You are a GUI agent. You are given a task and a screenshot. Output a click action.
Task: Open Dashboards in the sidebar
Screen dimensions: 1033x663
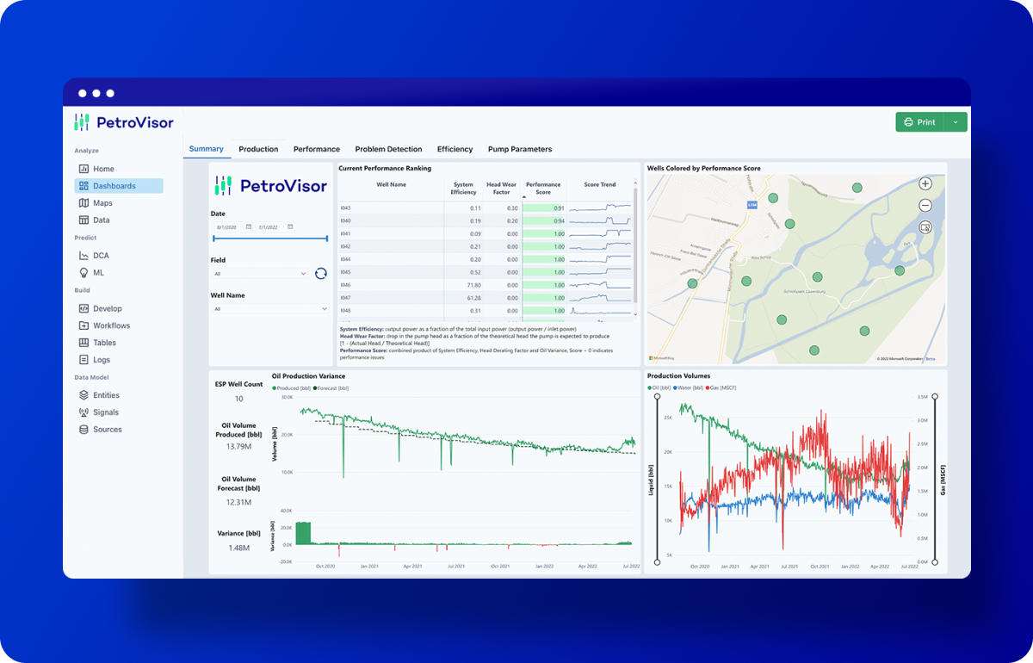(x=114, y=186)
